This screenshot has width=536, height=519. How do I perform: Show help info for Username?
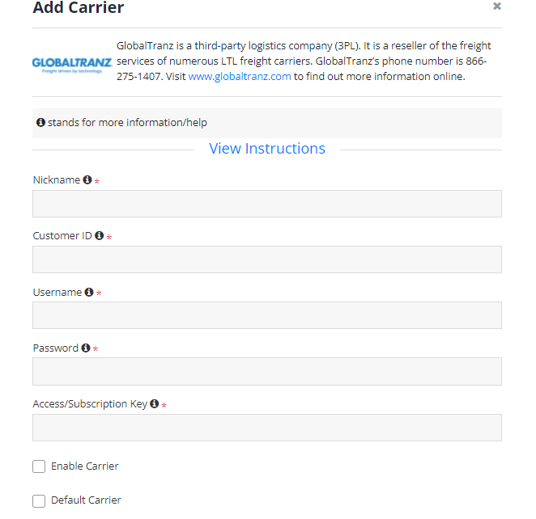click(89, 292)
